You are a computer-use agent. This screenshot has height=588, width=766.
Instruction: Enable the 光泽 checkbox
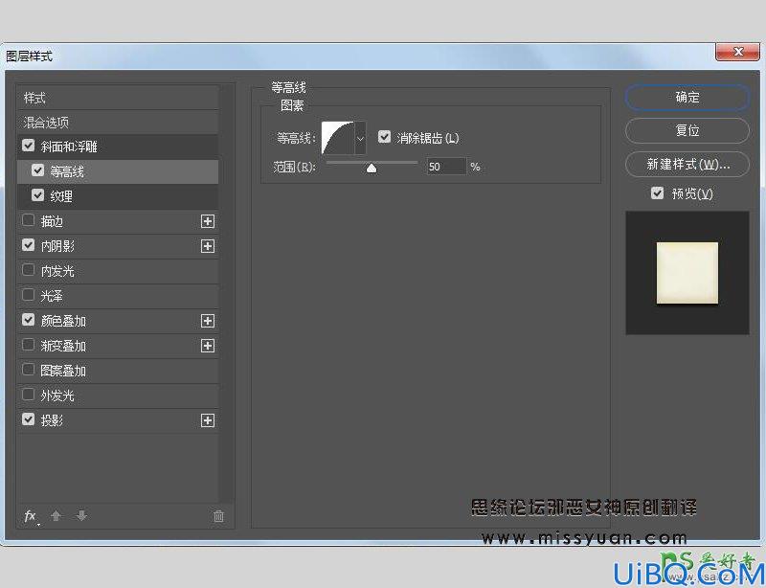29,295
